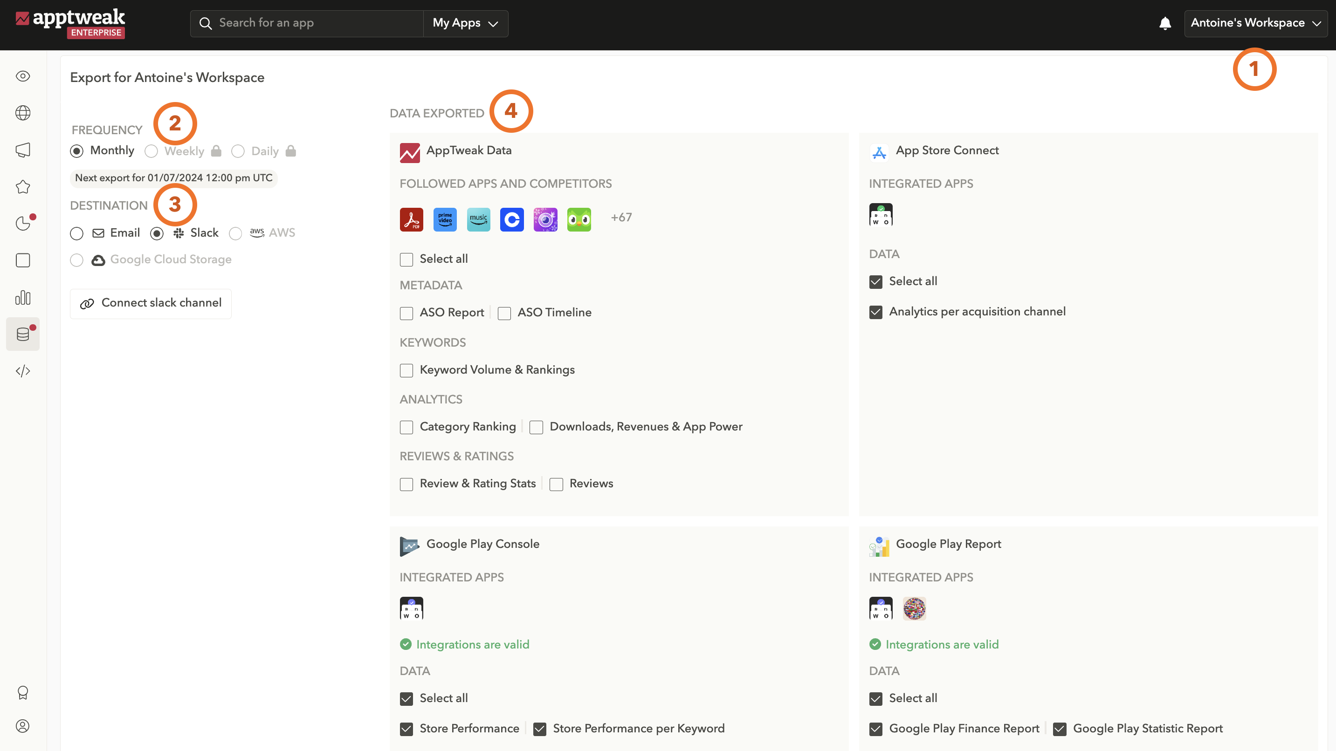
Task: Select Monthly frequency
Action: click(x=77, y=151)
